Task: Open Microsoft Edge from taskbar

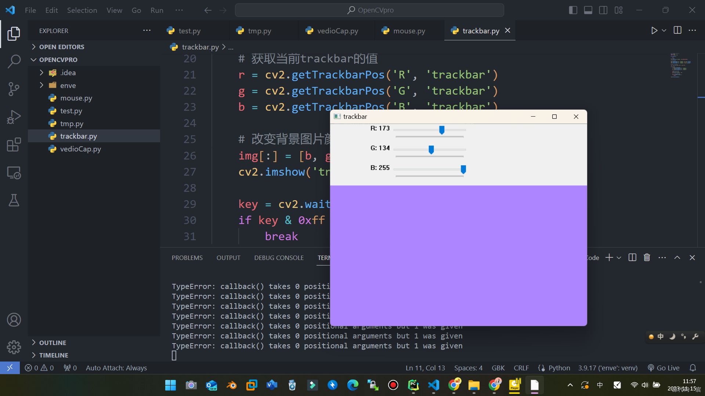Action: (x=352, y=385)
